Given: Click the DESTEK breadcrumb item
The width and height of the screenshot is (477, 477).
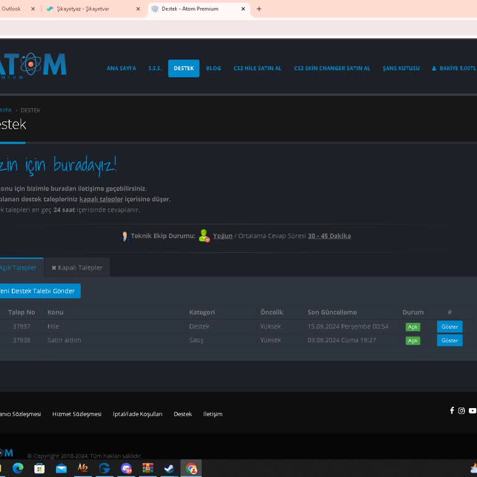Looking at the screenshot, I should 30,110.
